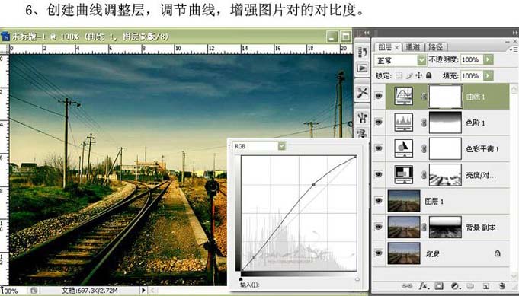Toggle lock image pixels brush icon
This screenshot has width=519, height=296.
point(409,75)
